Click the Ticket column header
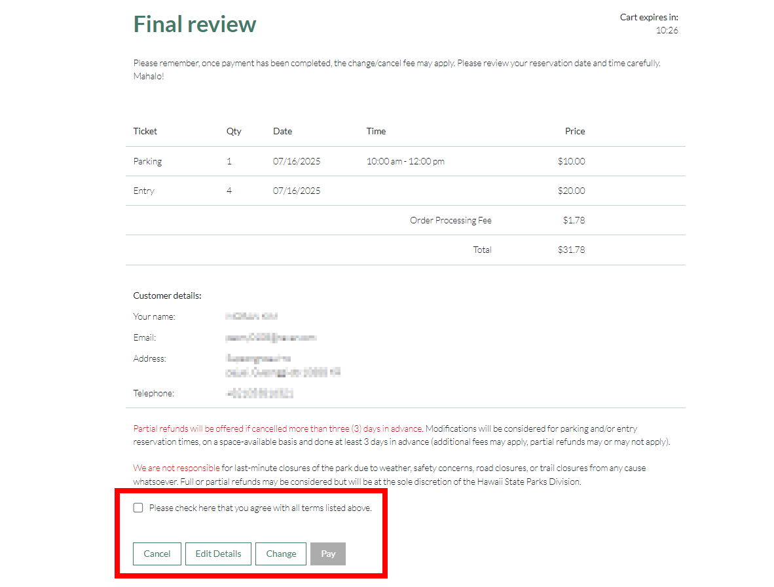Image resolution: width=774 pixels, height=587 pixels. [x=145, y=131]
